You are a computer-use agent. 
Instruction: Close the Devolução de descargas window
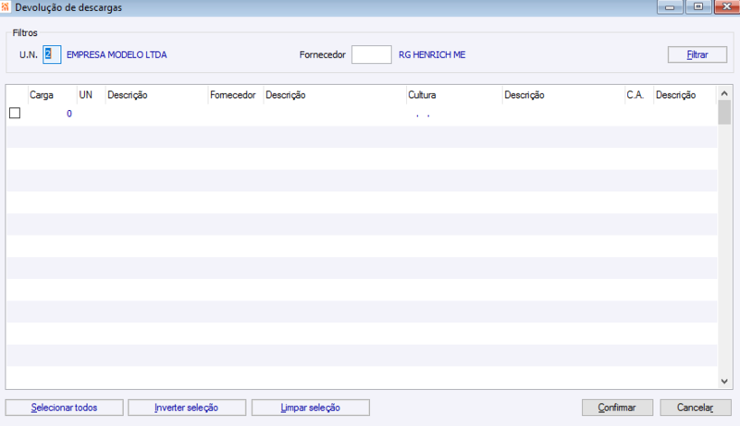pyautogui.click(x=727, y=7)
